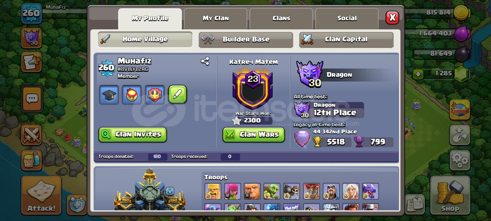Switch to Builder Base profile
The width and height of the screenshot is (491, 221).
246,39
